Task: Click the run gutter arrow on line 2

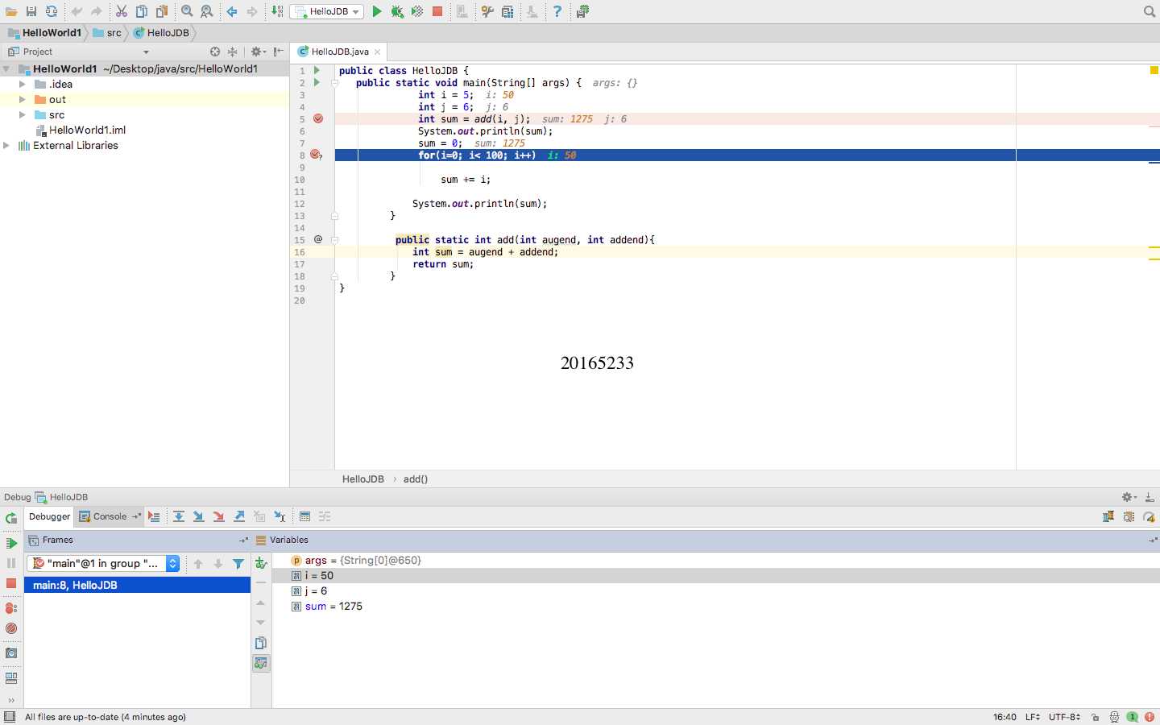Action: [317, 82]
